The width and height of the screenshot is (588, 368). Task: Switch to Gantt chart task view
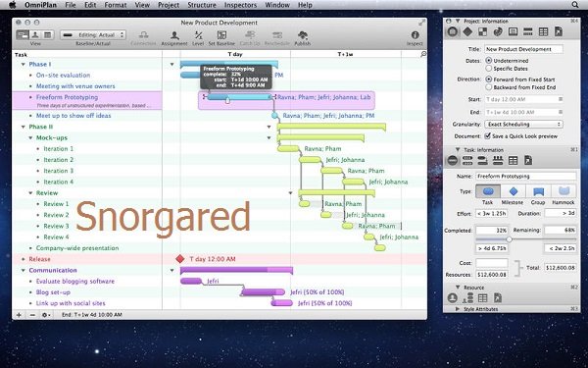pyautogui.click(x=23, y=35)
